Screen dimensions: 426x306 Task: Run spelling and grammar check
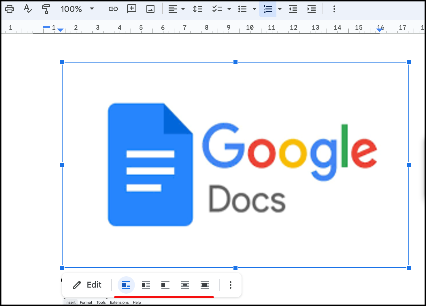click(28, 9)
